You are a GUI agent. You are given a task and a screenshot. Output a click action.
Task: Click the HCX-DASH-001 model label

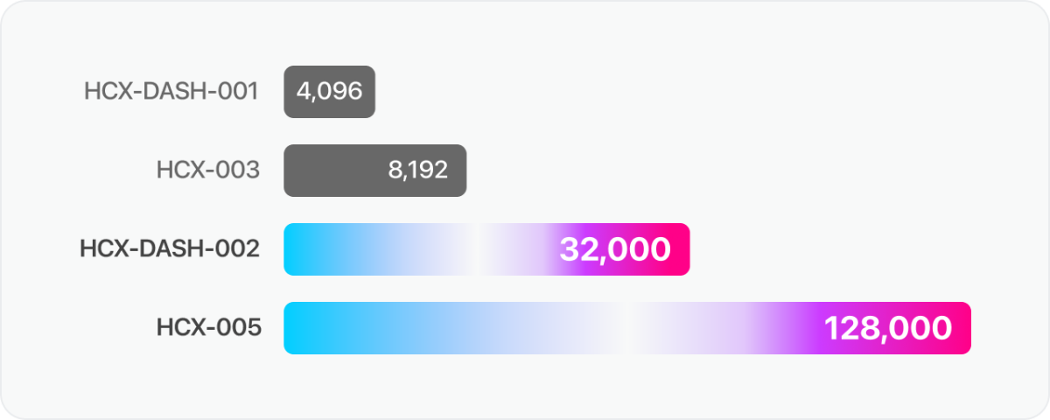(x=171, y=92)
